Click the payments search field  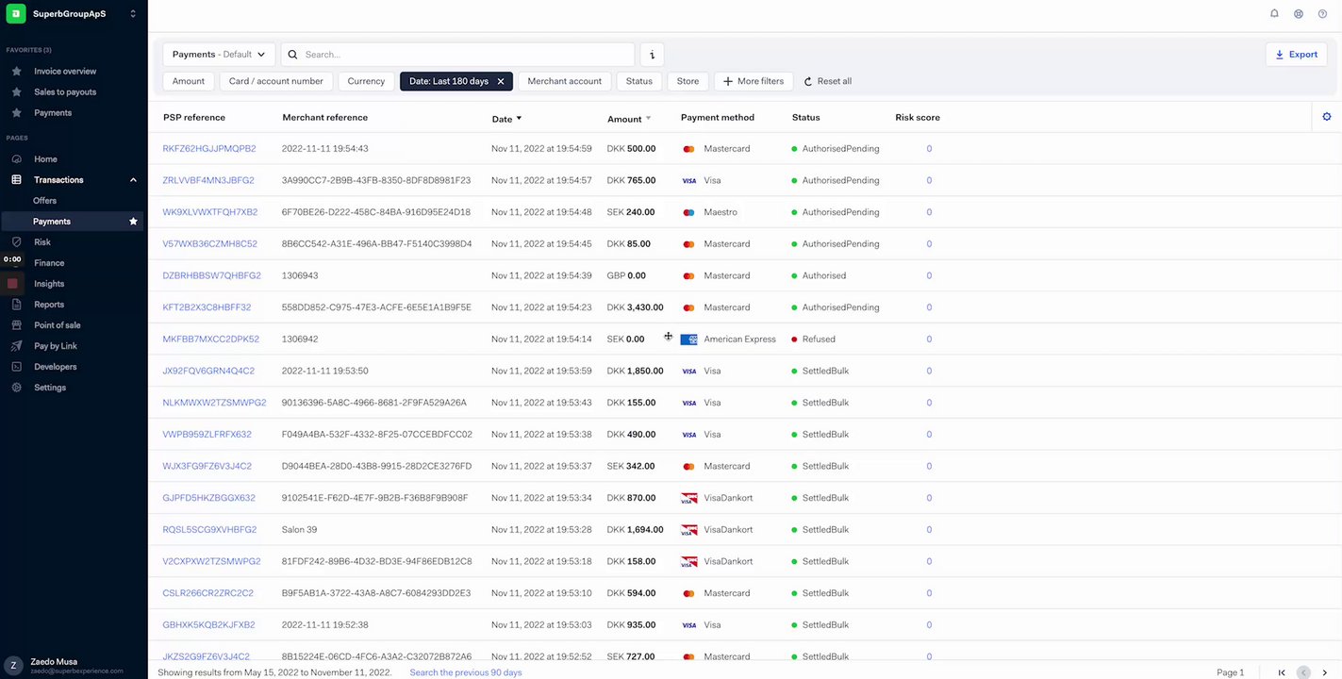tap(458, 55)
